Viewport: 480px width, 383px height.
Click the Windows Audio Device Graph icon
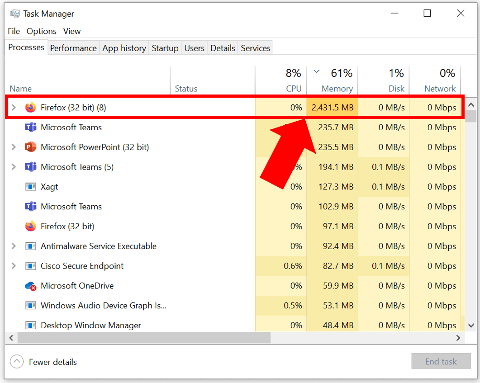[31, 305]
